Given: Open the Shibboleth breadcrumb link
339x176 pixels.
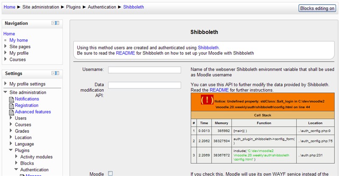Looking at the screenshot, I should [133, 7].
